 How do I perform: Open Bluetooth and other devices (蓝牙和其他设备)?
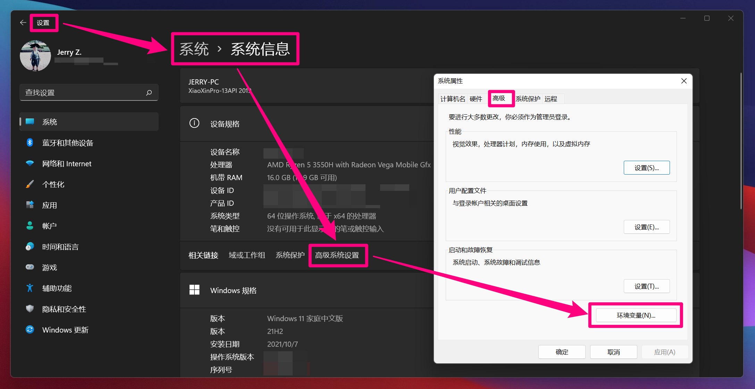pos(68,143)
